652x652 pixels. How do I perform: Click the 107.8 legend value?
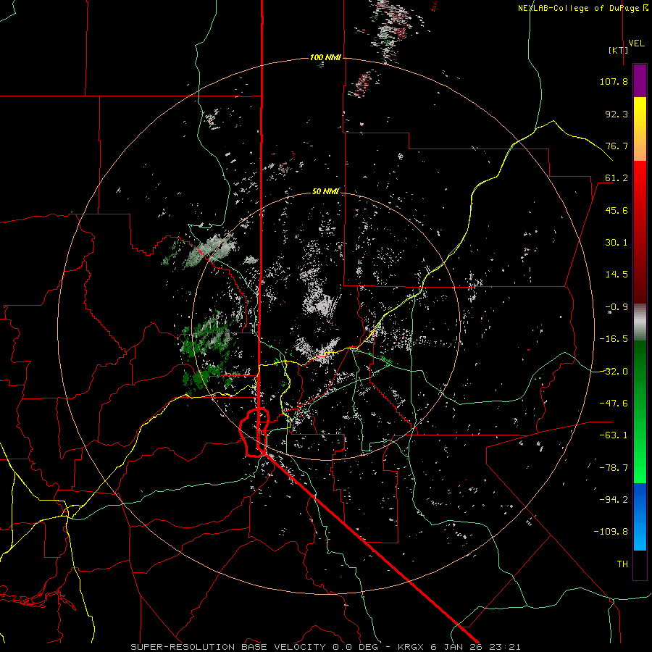pyautogui.click(x=614, y=81)
